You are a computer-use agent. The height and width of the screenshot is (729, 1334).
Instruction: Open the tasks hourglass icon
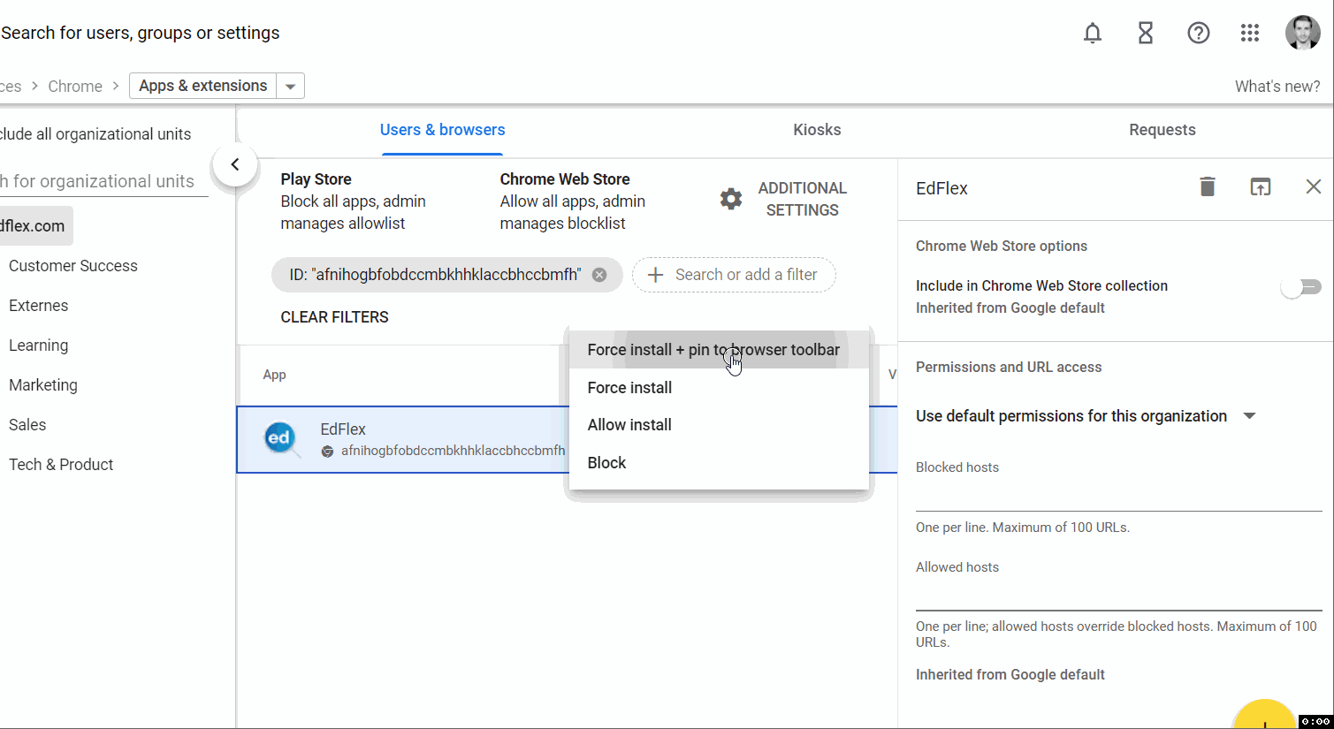point(1146,34)
